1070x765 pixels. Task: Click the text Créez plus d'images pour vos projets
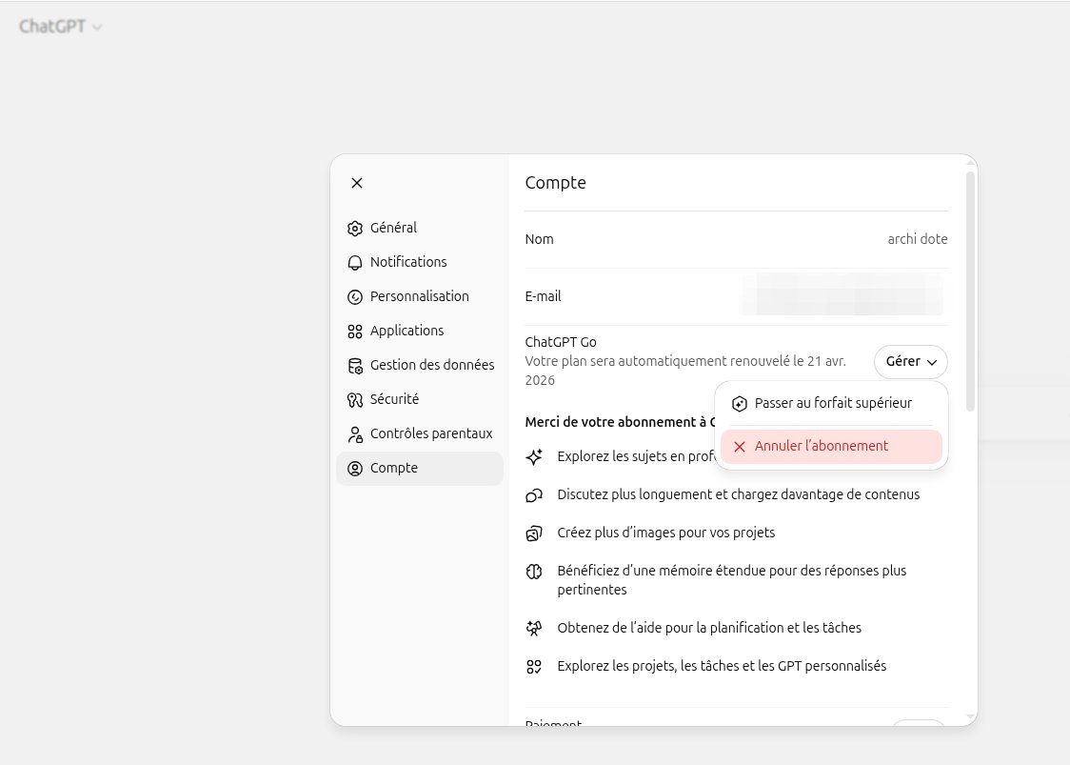click(x=666, y=533)
